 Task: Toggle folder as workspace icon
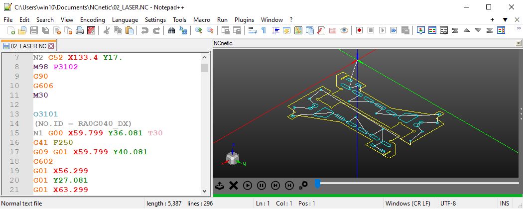click(x=332, y=31)
